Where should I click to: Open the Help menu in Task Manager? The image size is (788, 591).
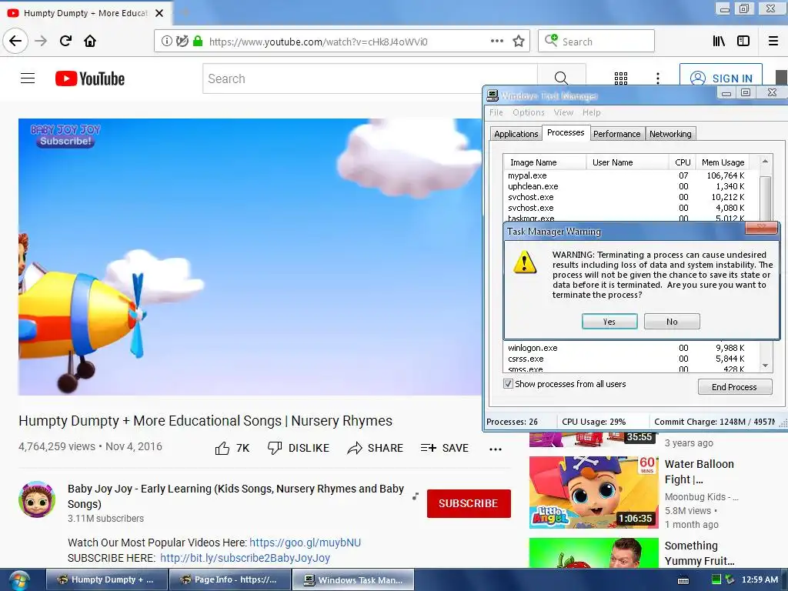[592, 112]
